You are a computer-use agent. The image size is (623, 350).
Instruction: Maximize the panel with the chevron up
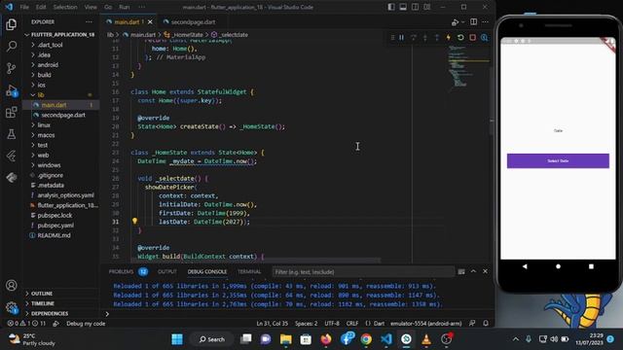coord(473,271)
